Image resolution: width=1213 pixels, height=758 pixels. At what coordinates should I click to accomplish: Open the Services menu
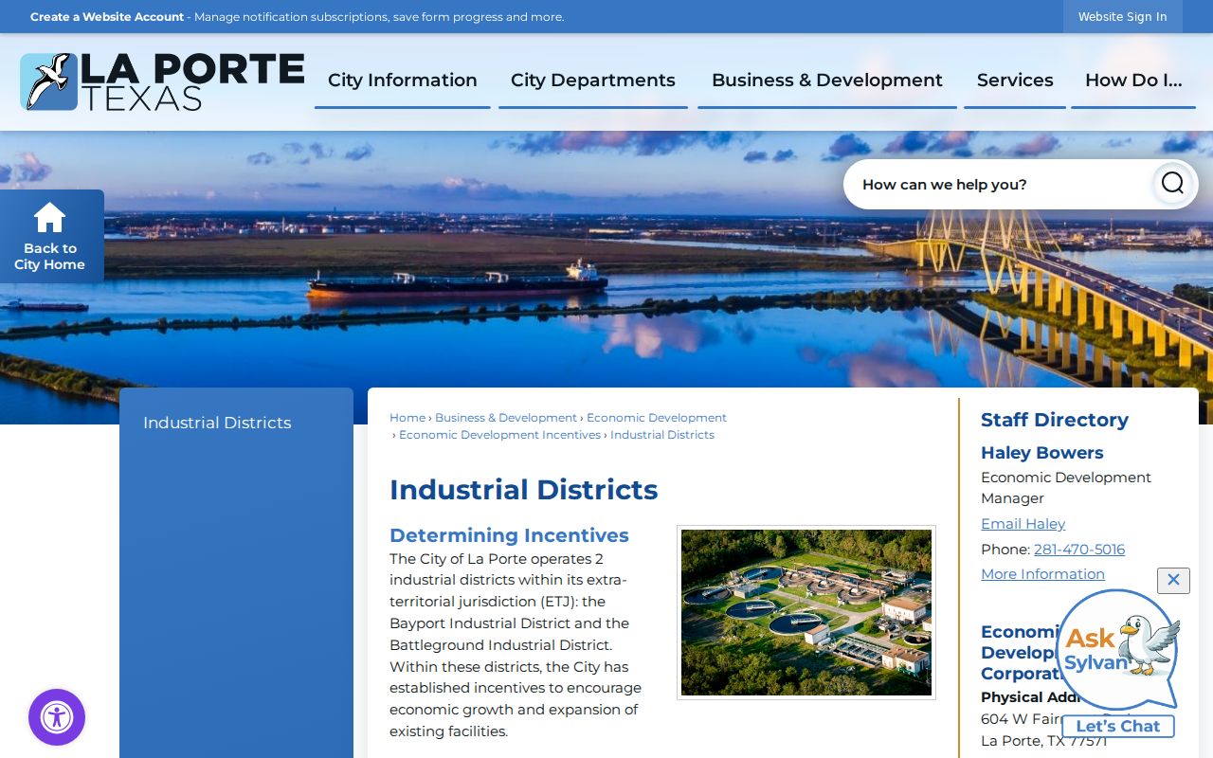[1015, 81]
